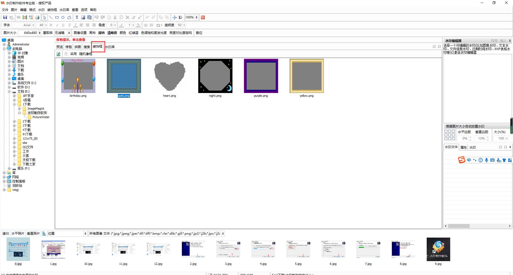Select the Polygon shape tool
This screenshot has height=275, width=513.
[69, 17]
